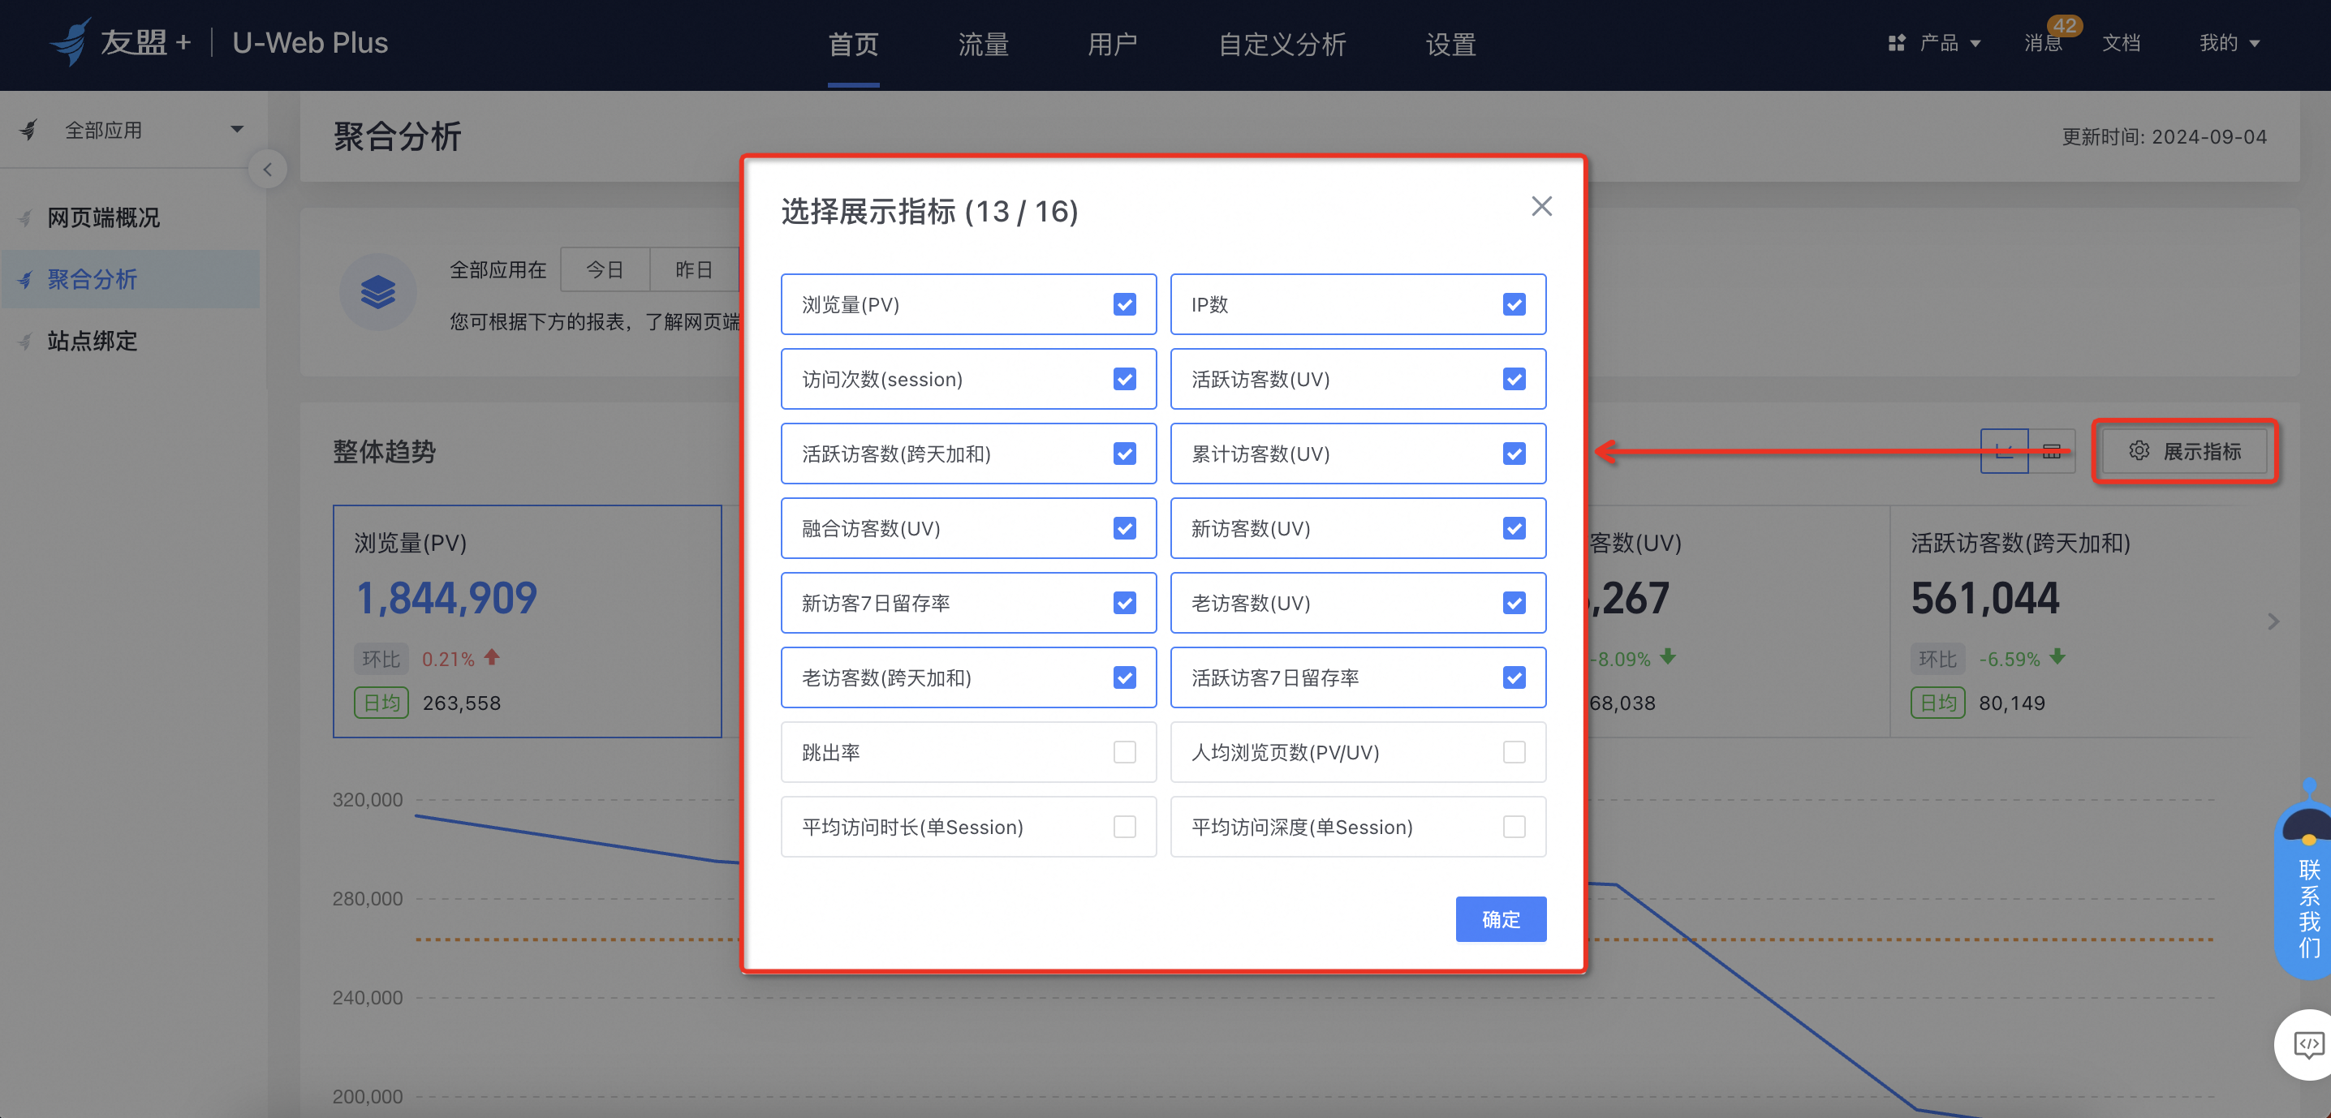Enable 平均访问时长(单Session) checkbox
2331x1118 pixels.
(1125, 827)
